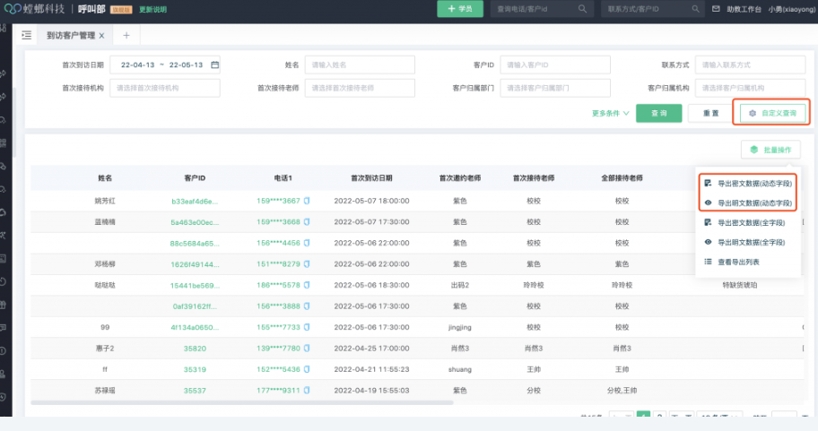Click the 电话1 column header

point(283,177)
